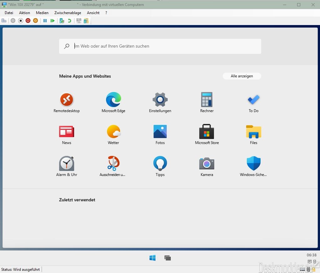The height and width of the screenshot is (273, 320).
Task: Open the Files app
Action: click(253, 135)
